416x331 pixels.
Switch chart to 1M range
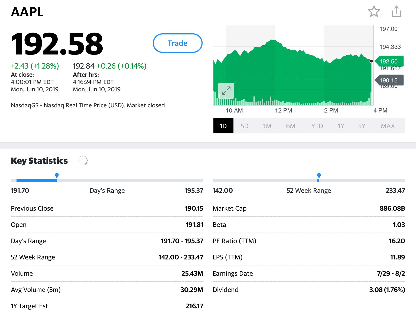(x=267, y=126)
